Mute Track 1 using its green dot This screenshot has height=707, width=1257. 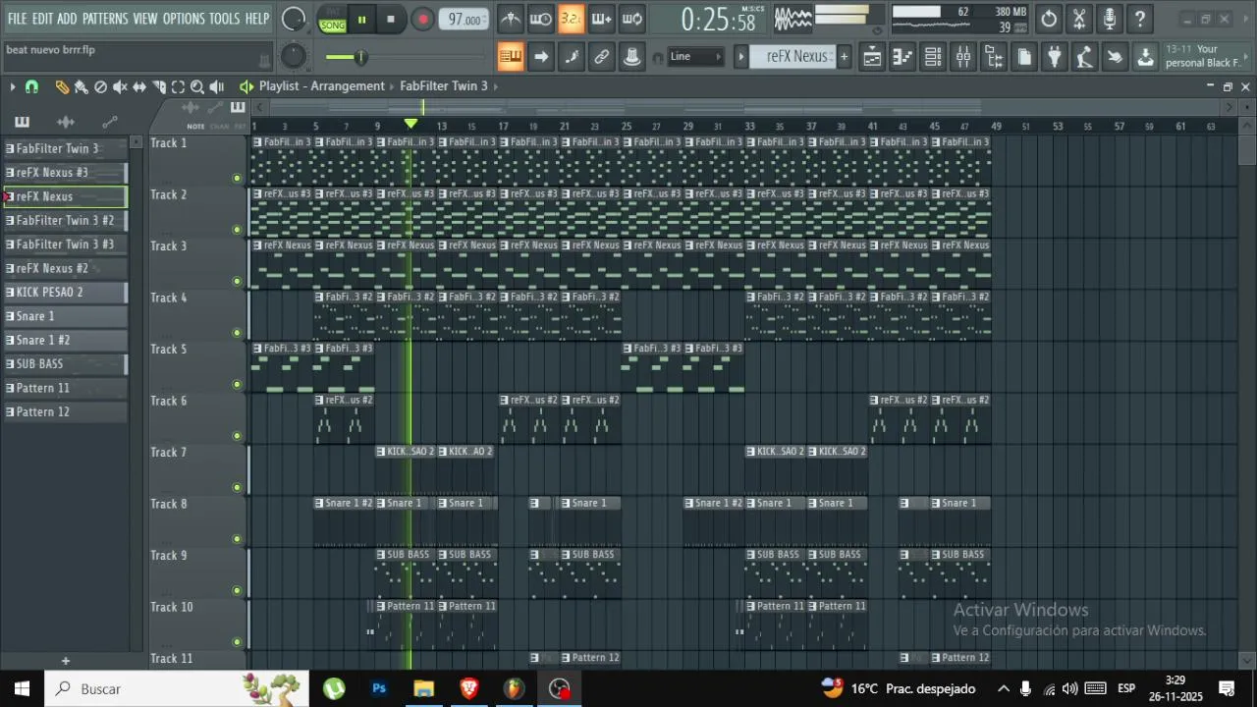click(x=237, y=179)
